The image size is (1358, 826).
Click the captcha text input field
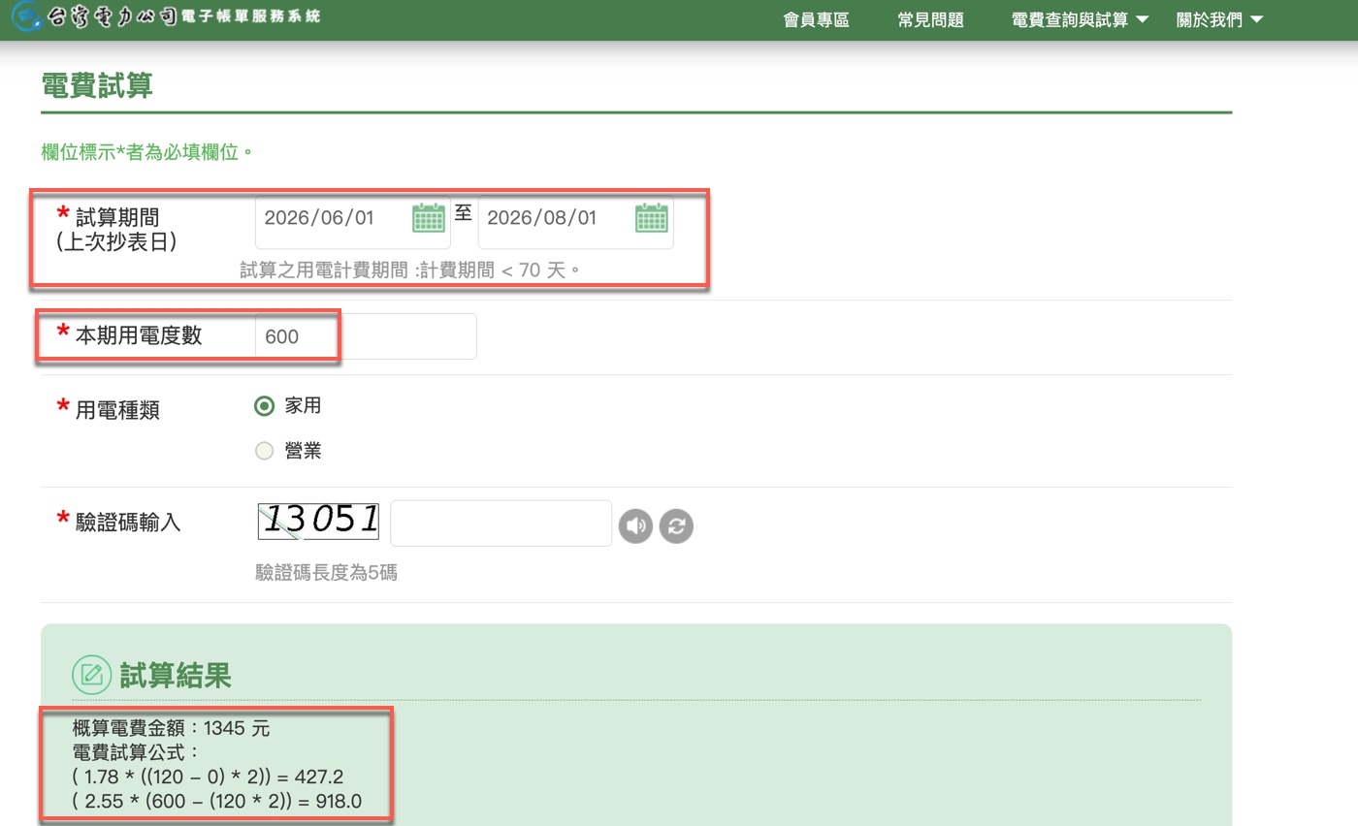tap(501, 523)
